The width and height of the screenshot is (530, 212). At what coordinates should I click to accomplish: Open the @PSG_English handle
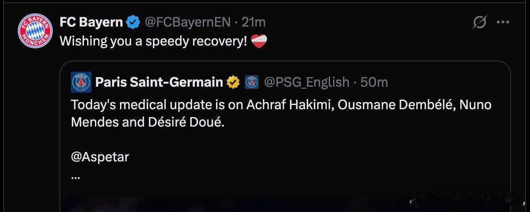(307, 82)
